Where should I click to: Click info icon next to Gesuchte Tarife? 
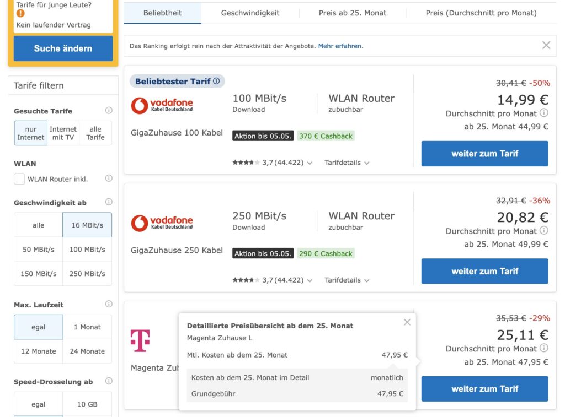click(109, 111)
